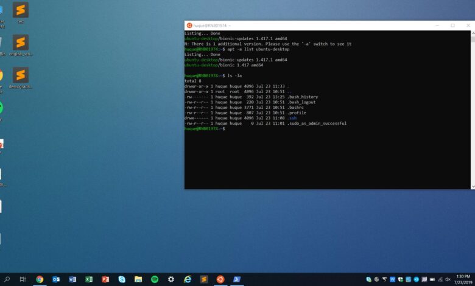Click the last empty prompt line in terminal
475x286 pixels.
coord(205,128)
